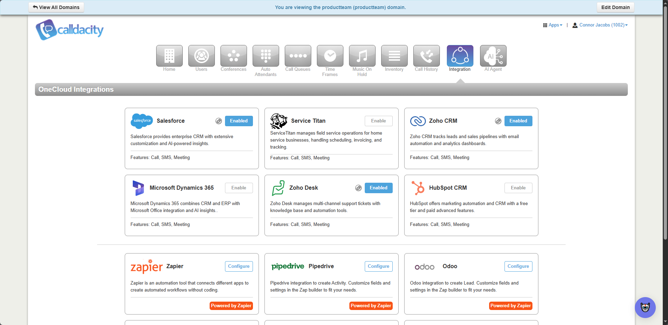This screenshot has height=325, width=668.
Task: Go to Music On Hold icon
Action: coord(362,56)
